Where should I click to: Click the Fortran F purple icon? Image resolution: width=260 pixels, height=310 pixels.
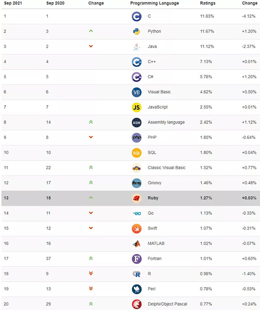136,259
